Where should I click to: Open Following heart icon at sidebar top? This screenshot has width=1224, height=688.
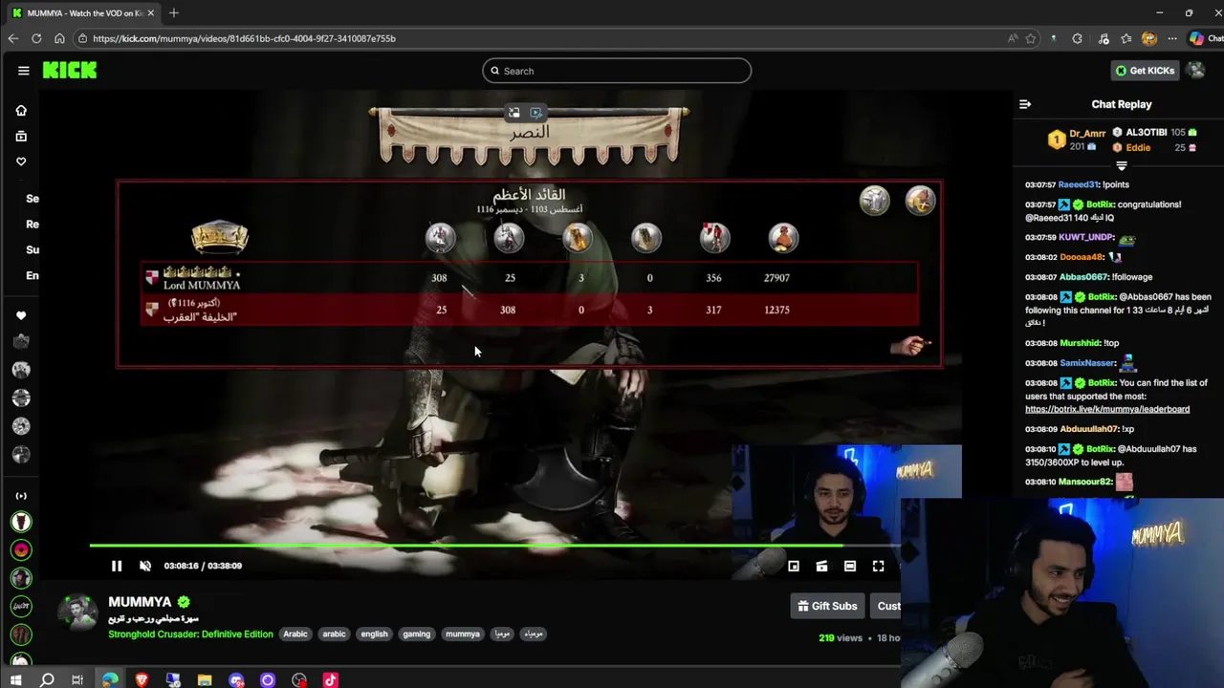pyautogui.click(x=21, y=161)
